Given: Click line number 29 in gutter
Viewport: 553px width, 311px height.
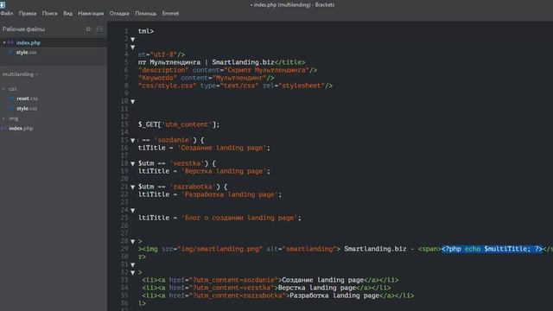Looking at the screenshot, I should coord(124,249).
